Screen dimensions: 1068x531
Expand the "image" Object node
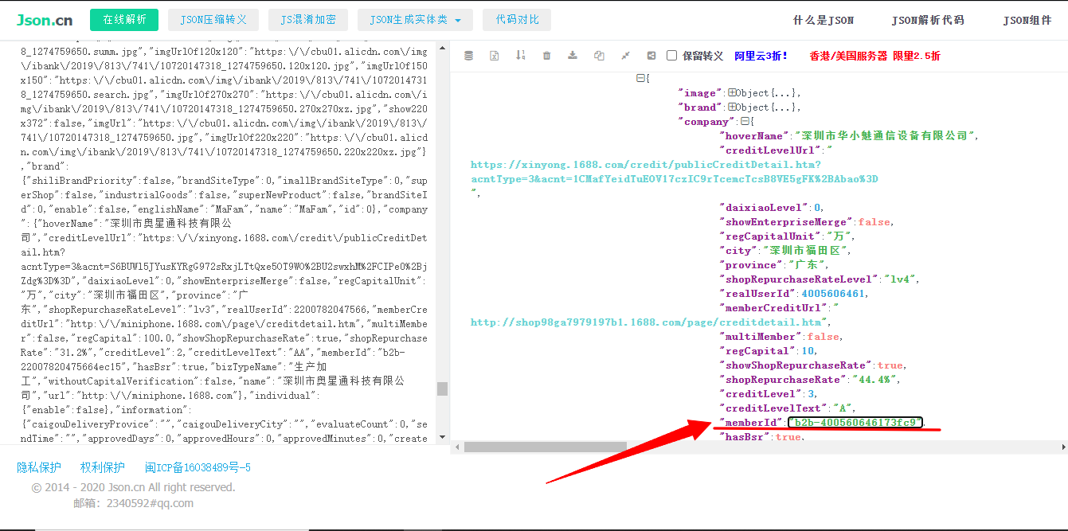point(732,93)
